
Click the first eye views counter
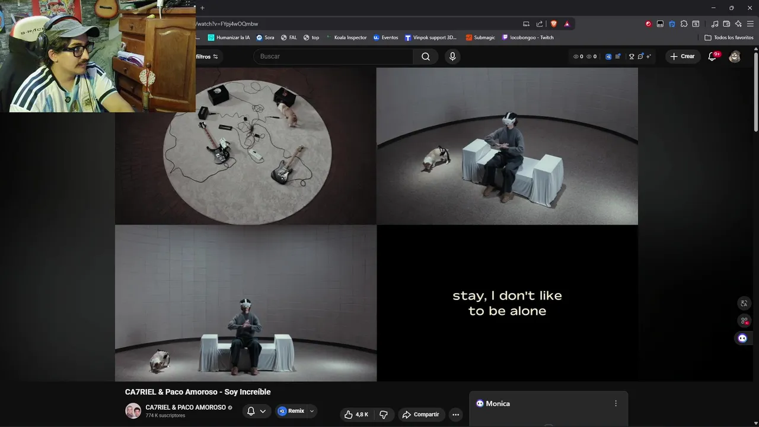578,56
